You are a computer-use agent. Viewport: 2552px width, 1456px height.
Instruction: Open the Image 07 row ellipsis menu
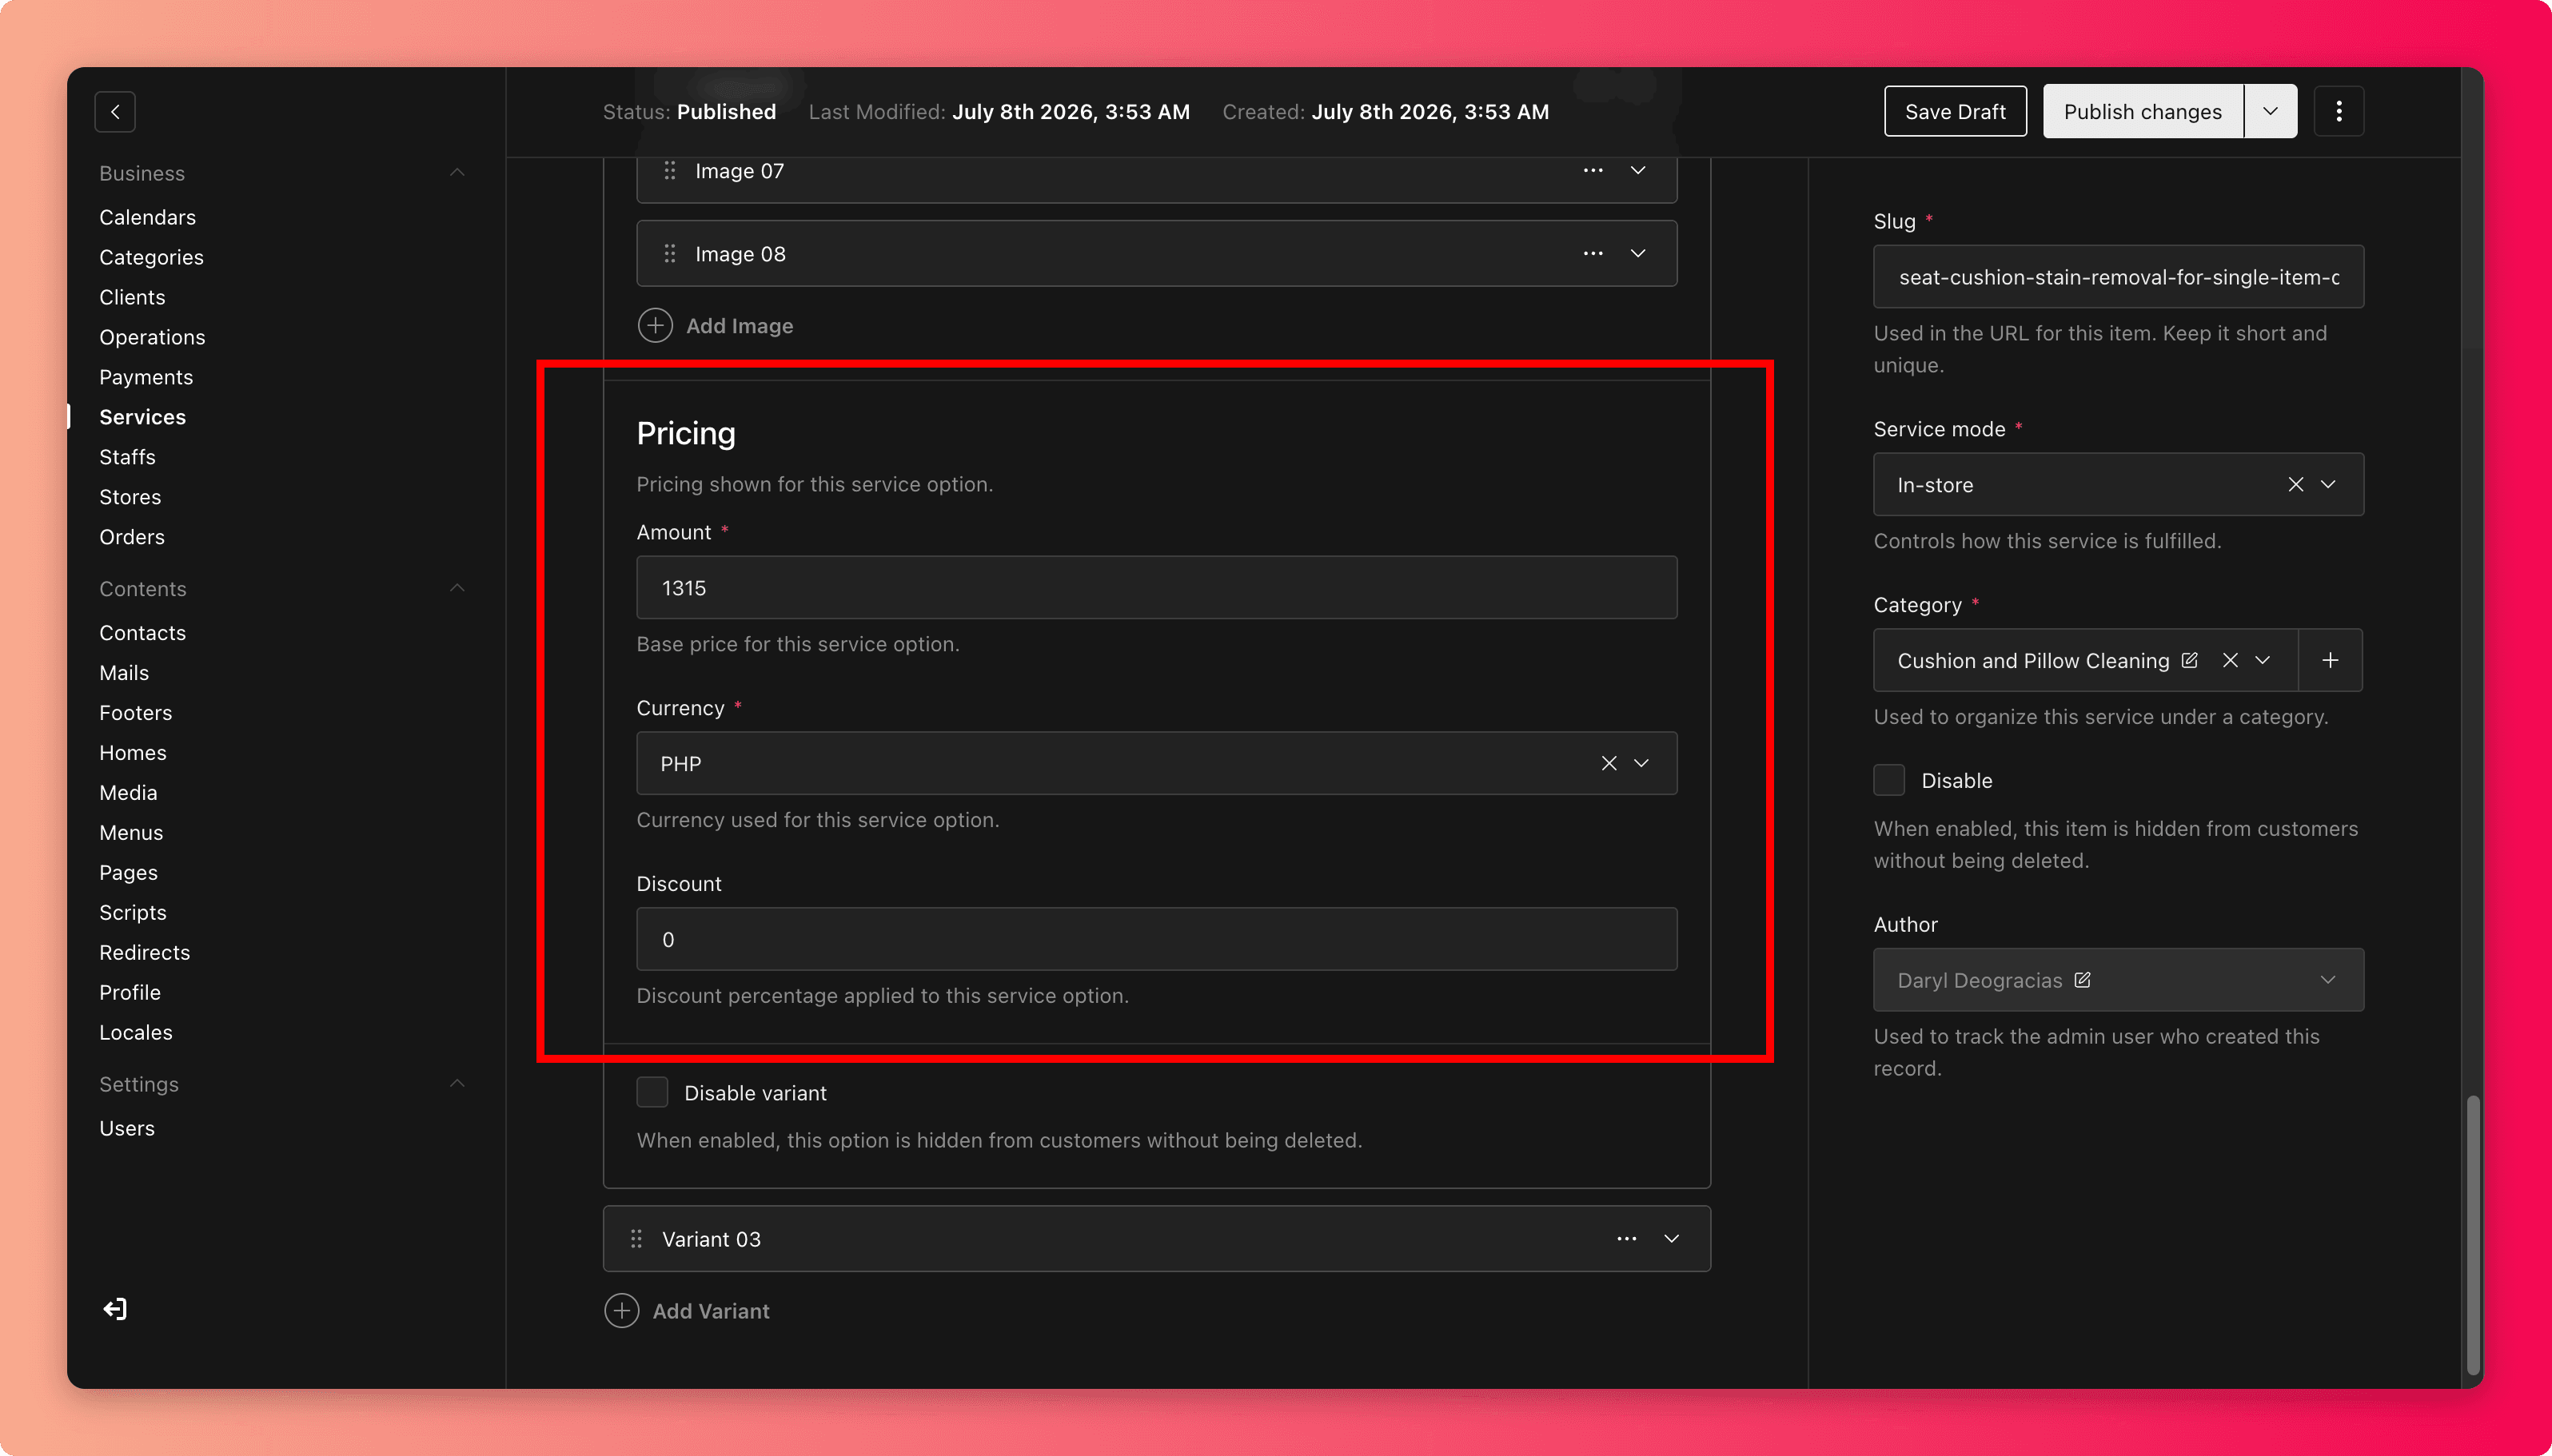click(1593, 171)
